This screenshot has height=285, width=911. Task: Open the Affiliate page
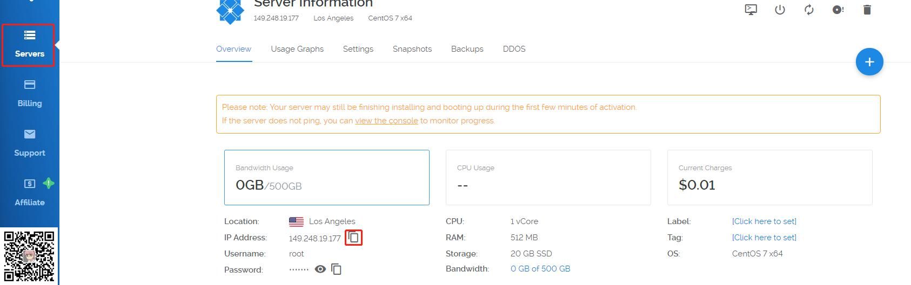coord(29,192)
